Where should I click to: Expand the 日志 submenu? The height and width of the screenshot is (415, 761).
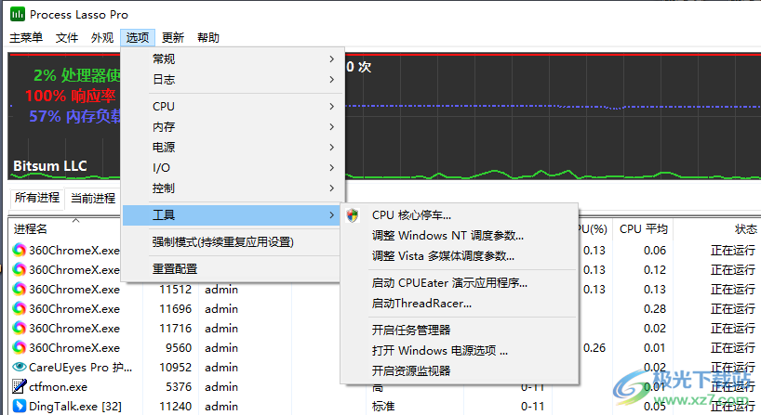pyautogui.click(x=232, y=80)
